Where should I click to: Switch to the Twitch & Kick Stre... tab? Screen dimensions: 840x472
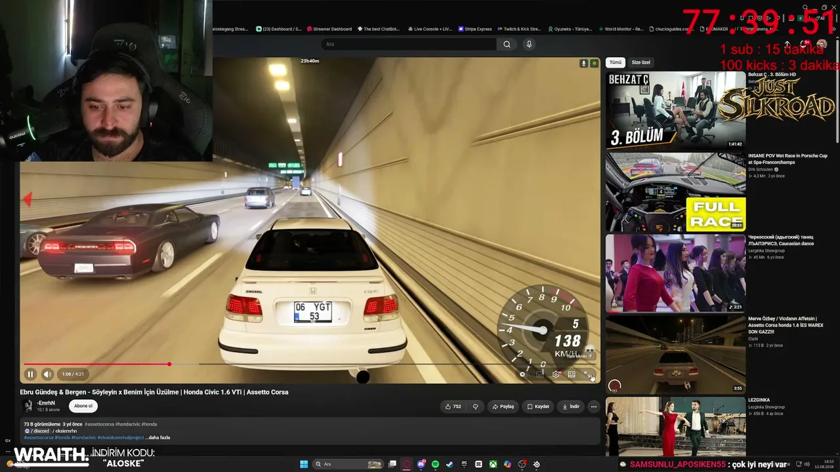tap(519, 29)
